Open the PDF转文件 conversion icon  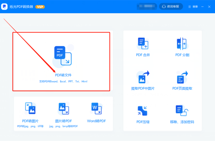[x=63, y=56]
